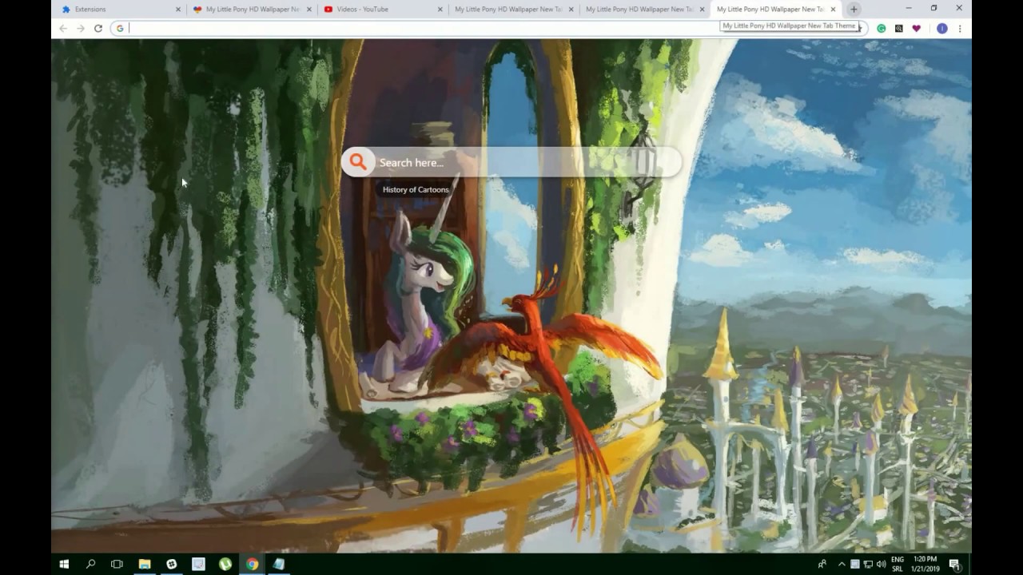
Task: Open the last pinned app on the taskbar
Action: click(x=278, y=564)
